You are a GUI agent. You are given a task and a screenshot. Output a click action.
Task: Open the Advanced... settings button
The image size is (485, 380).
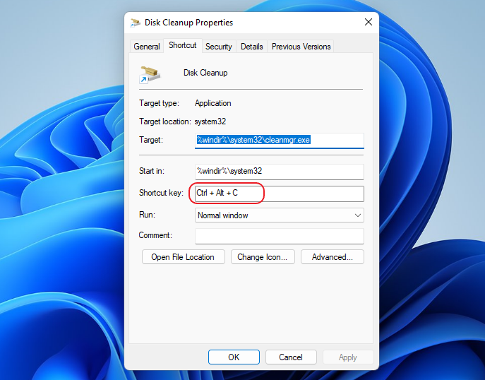coord(333,257)
